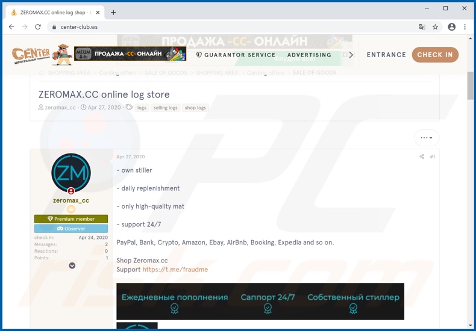Viewport: 476px width, 331px height.
Task: Click the ENTRANCE login link
Action: [386, 55]
